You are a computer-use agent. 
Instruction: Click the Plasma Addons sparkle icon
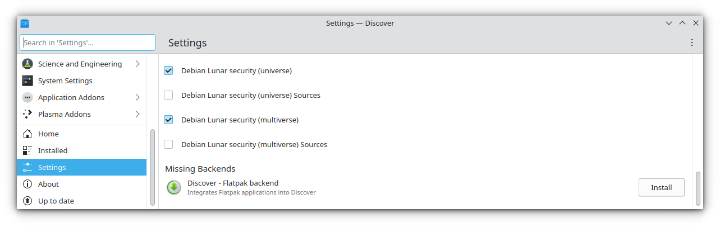point(27,114)
